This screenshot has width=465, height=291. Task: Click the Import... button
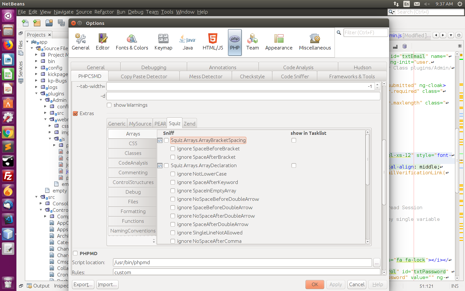click(x=107, y=285)
